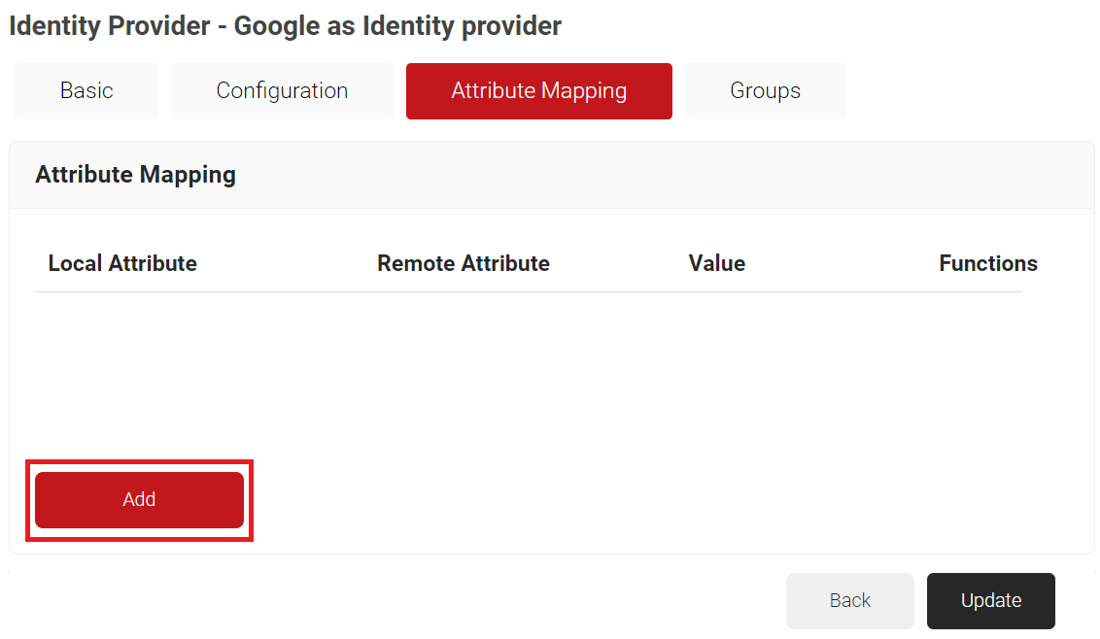
Task: Open the Basic tab
Action: (x=86, y=91)
